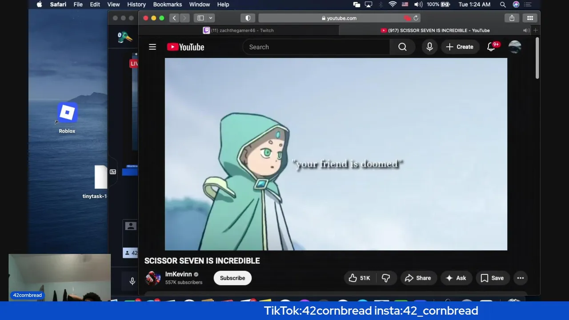The height and width of the screenshot is (320, 569).
Task: Focus the YouTube Search field
Action: (316, 47)
